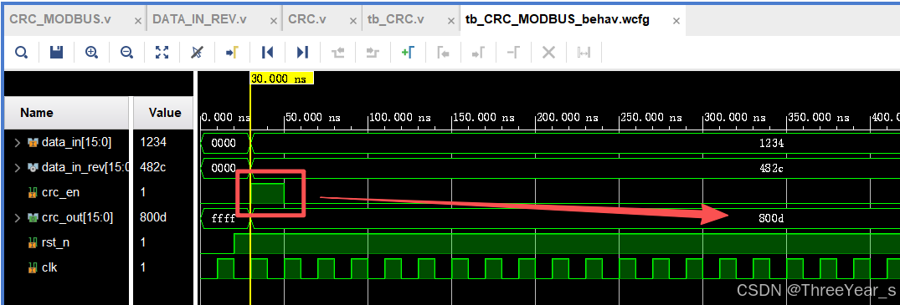Select the tb_CRC_MODBUS_behav.wcfg tab
Screen dimensions: 900x305
coord(558,19)
